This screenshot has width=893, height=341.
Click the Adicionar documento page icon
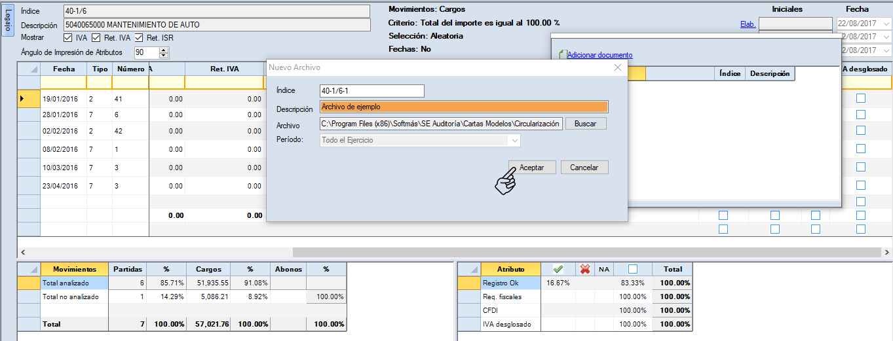561,55
